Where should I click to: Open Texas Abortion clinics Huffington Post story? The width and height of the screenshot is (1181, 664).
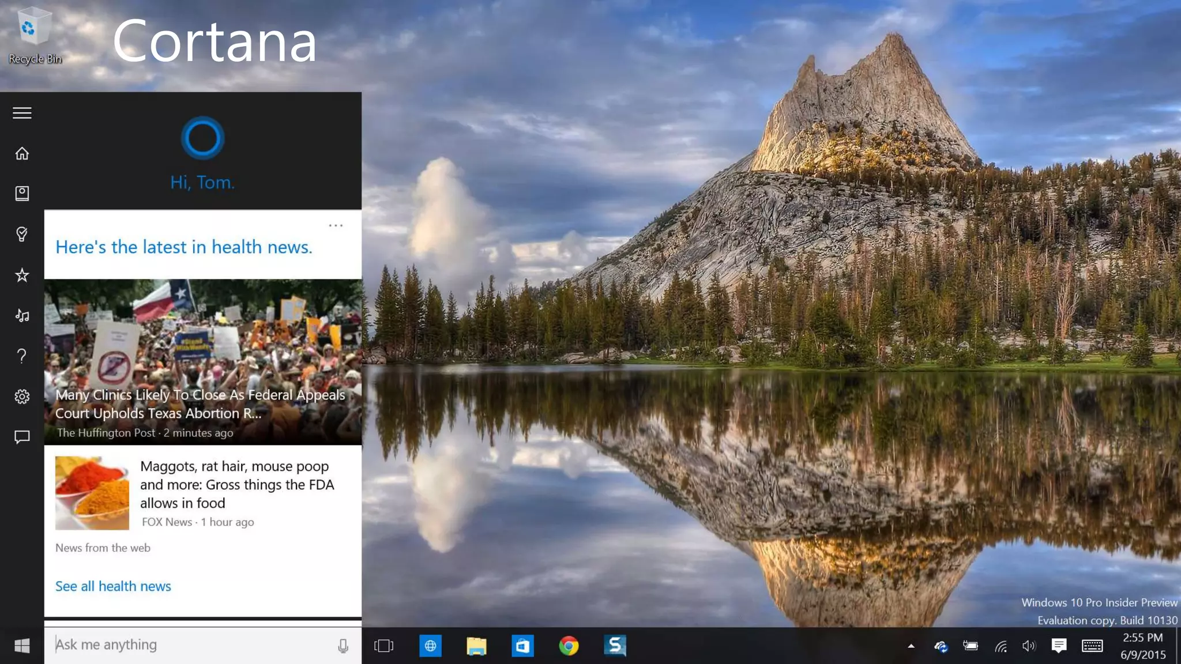coord(203,362)
